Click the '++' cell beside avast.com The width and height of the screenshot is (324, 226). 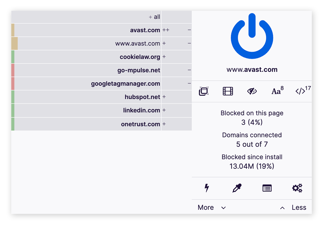(x=166, y=30)
